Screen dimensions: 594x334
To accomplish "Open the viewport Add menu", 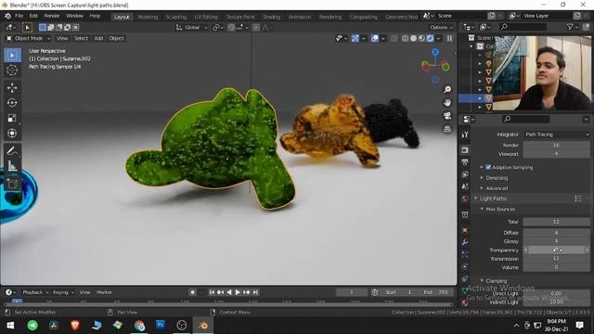I will point(98,38).
